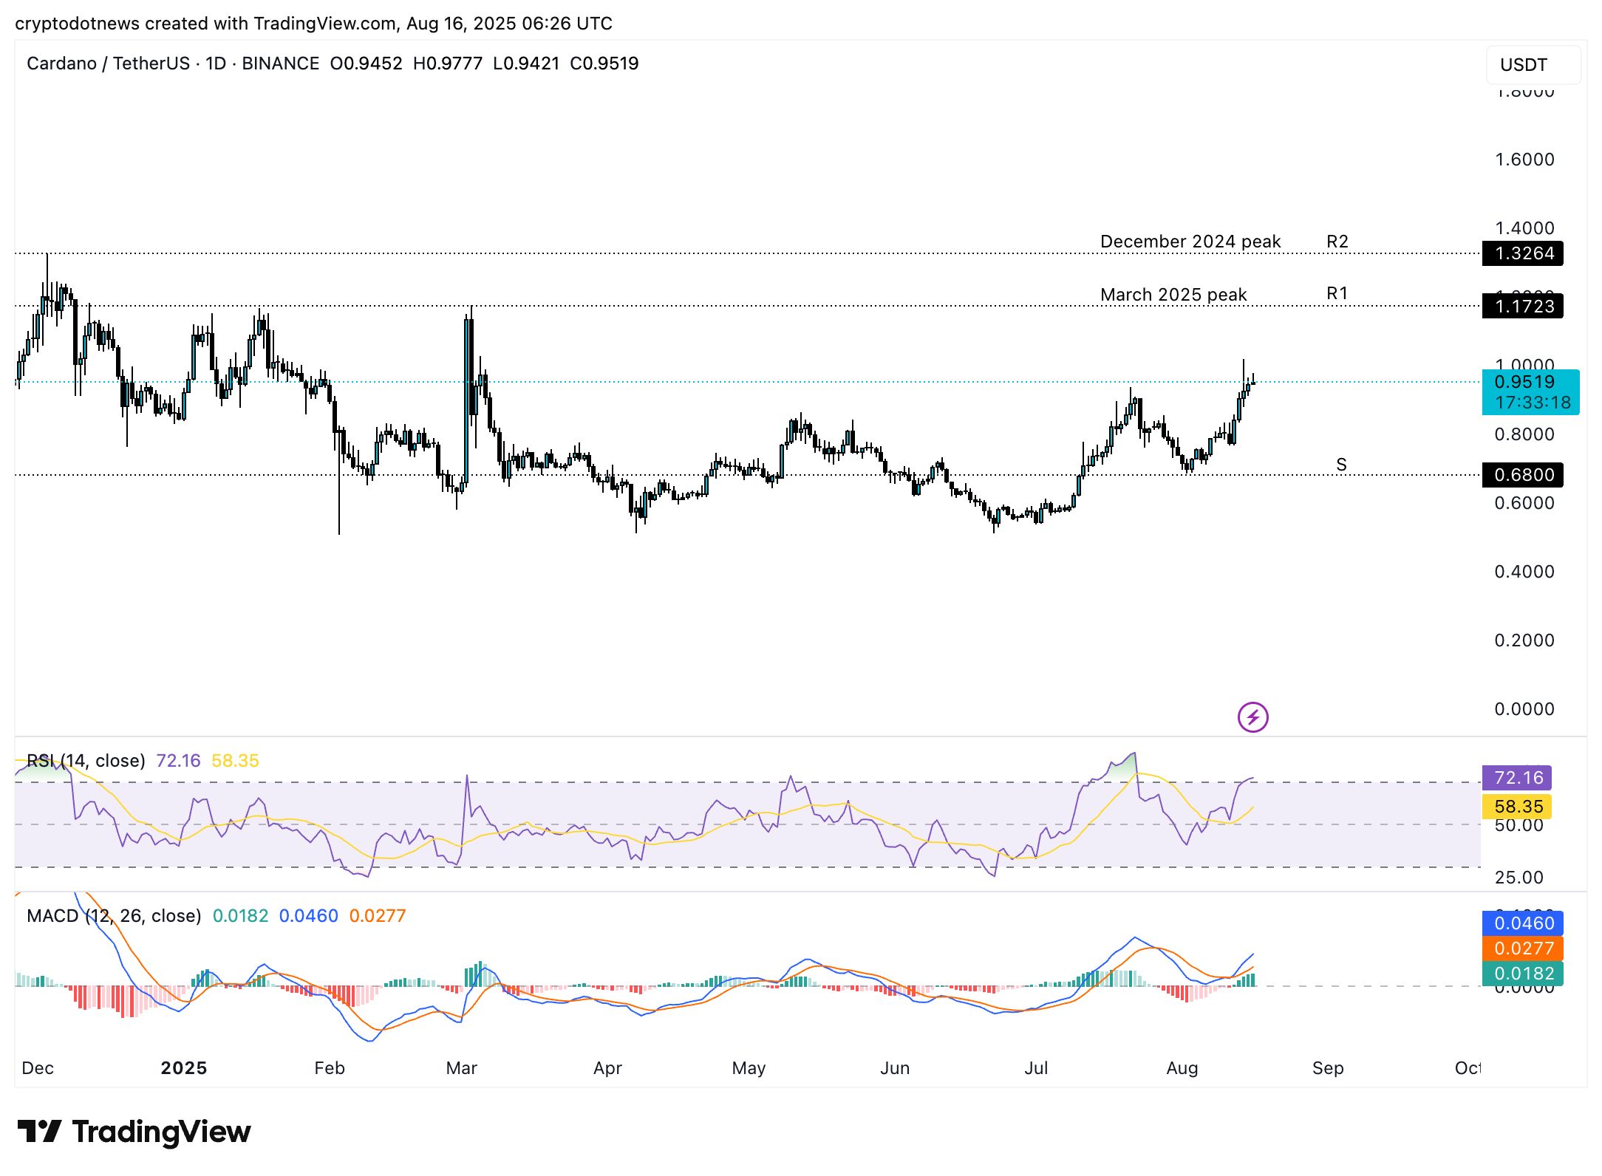Click the support level price 0.6800

1525,475
